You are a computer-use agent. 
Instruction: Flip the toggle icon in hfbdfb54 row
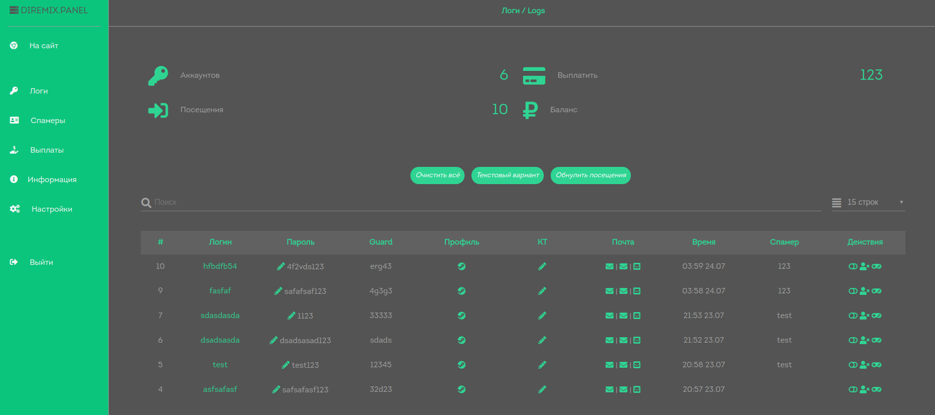click(853, 266)
